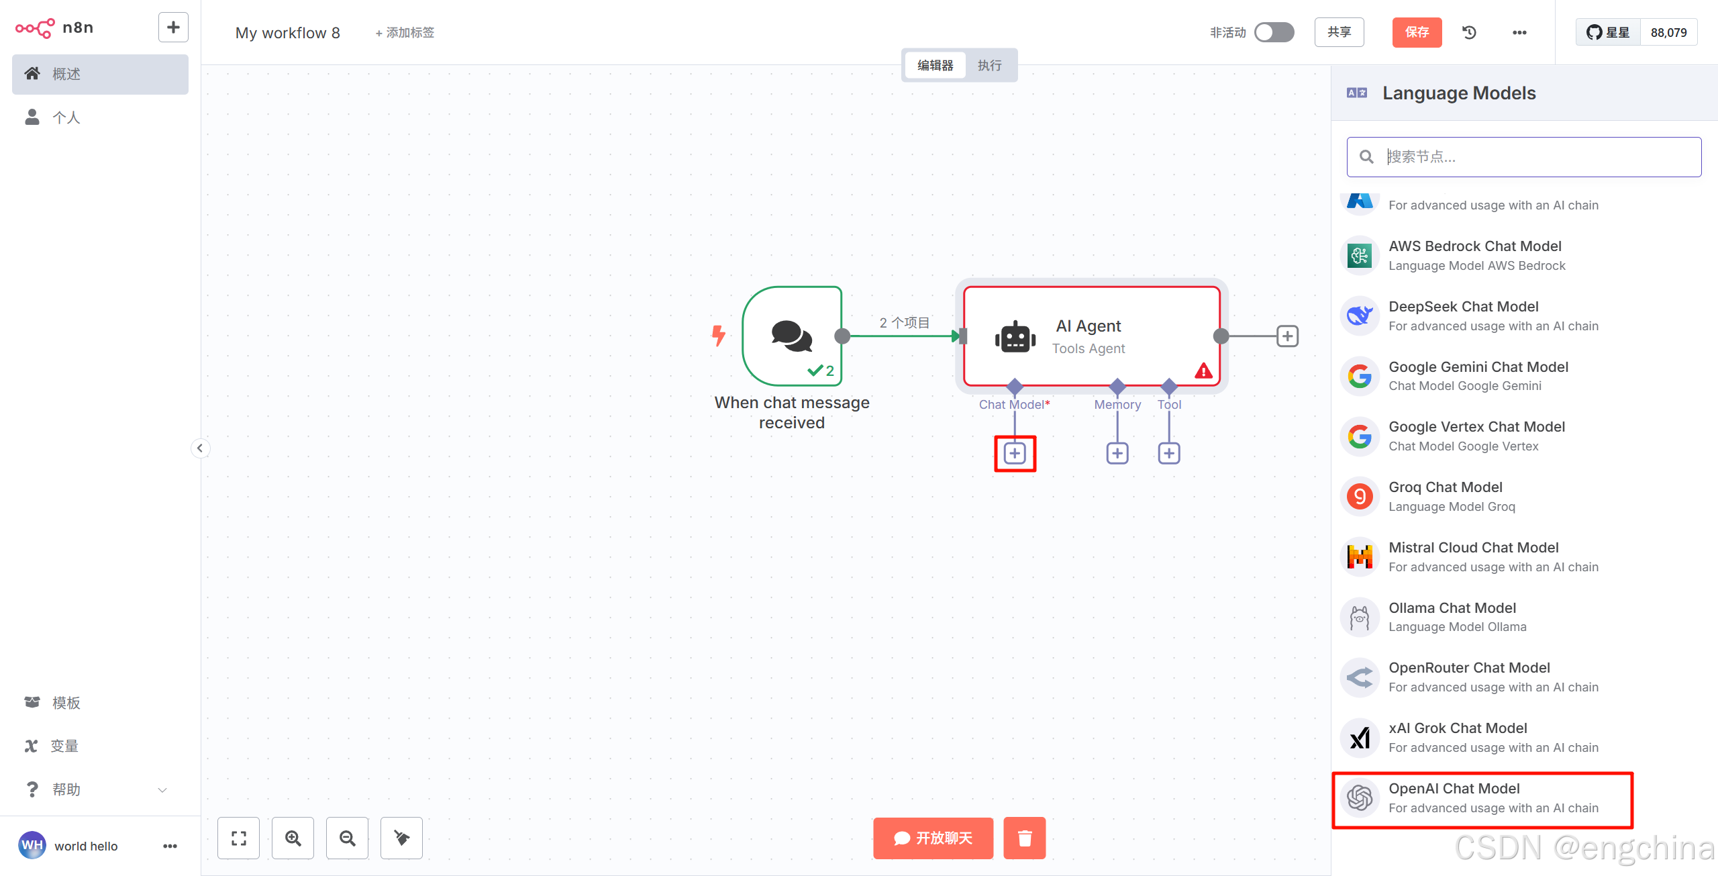The image size is (1718, 876).
Task: Open the user account ellipsis menu
Action: (x=170, y=846)
